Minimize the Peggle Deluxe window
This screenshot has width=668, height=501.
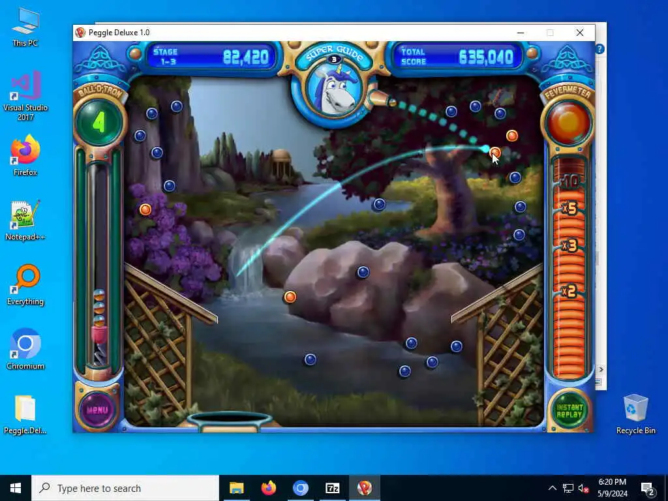(521, 33)
